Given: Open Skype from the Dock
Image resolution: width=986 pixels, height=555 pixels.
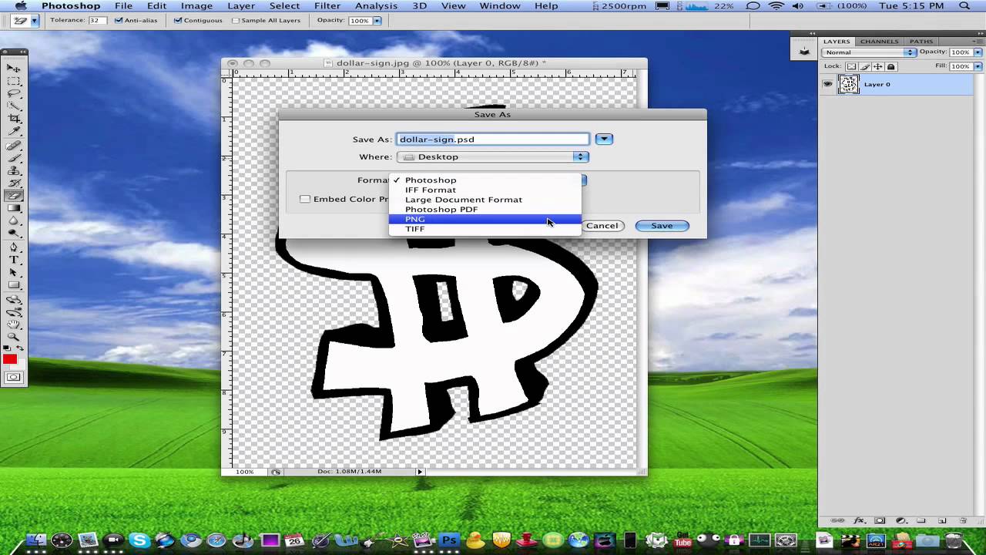Looking at the screenshot, I should [x=139, y=541].
